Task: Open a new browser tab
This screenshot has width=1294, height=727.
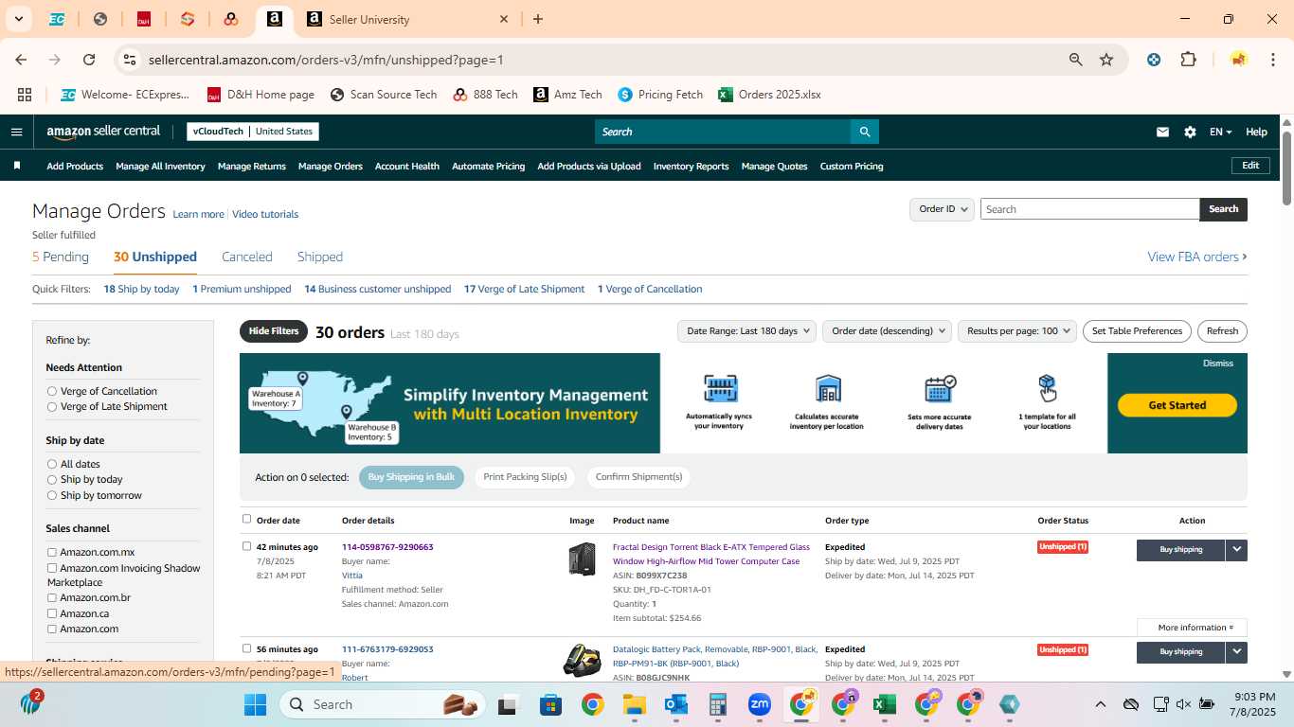Action: [538, 19]
